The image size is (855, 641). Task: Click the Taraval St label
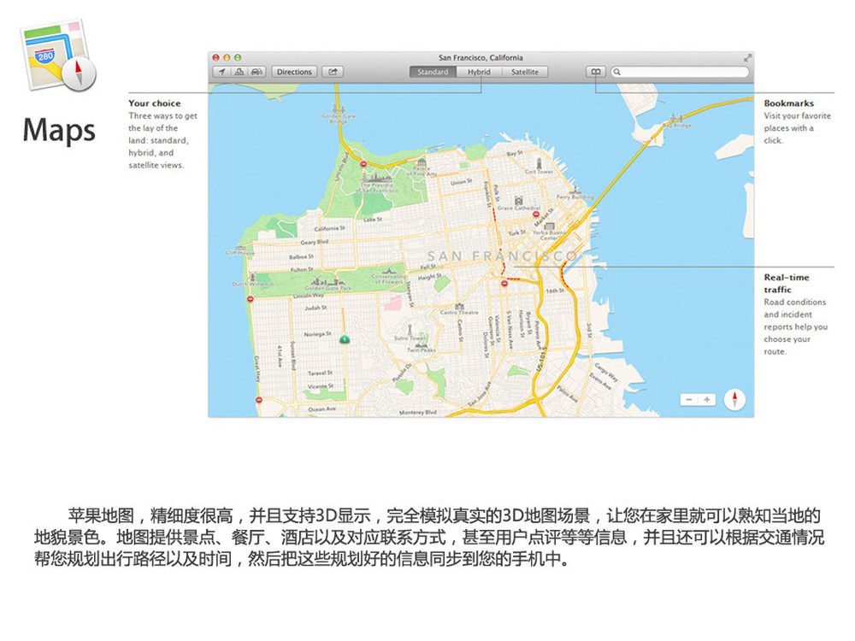320,373
